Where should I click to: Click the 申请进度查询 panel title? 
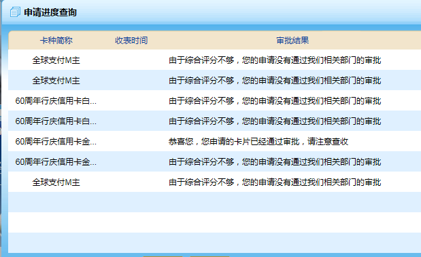50,12
